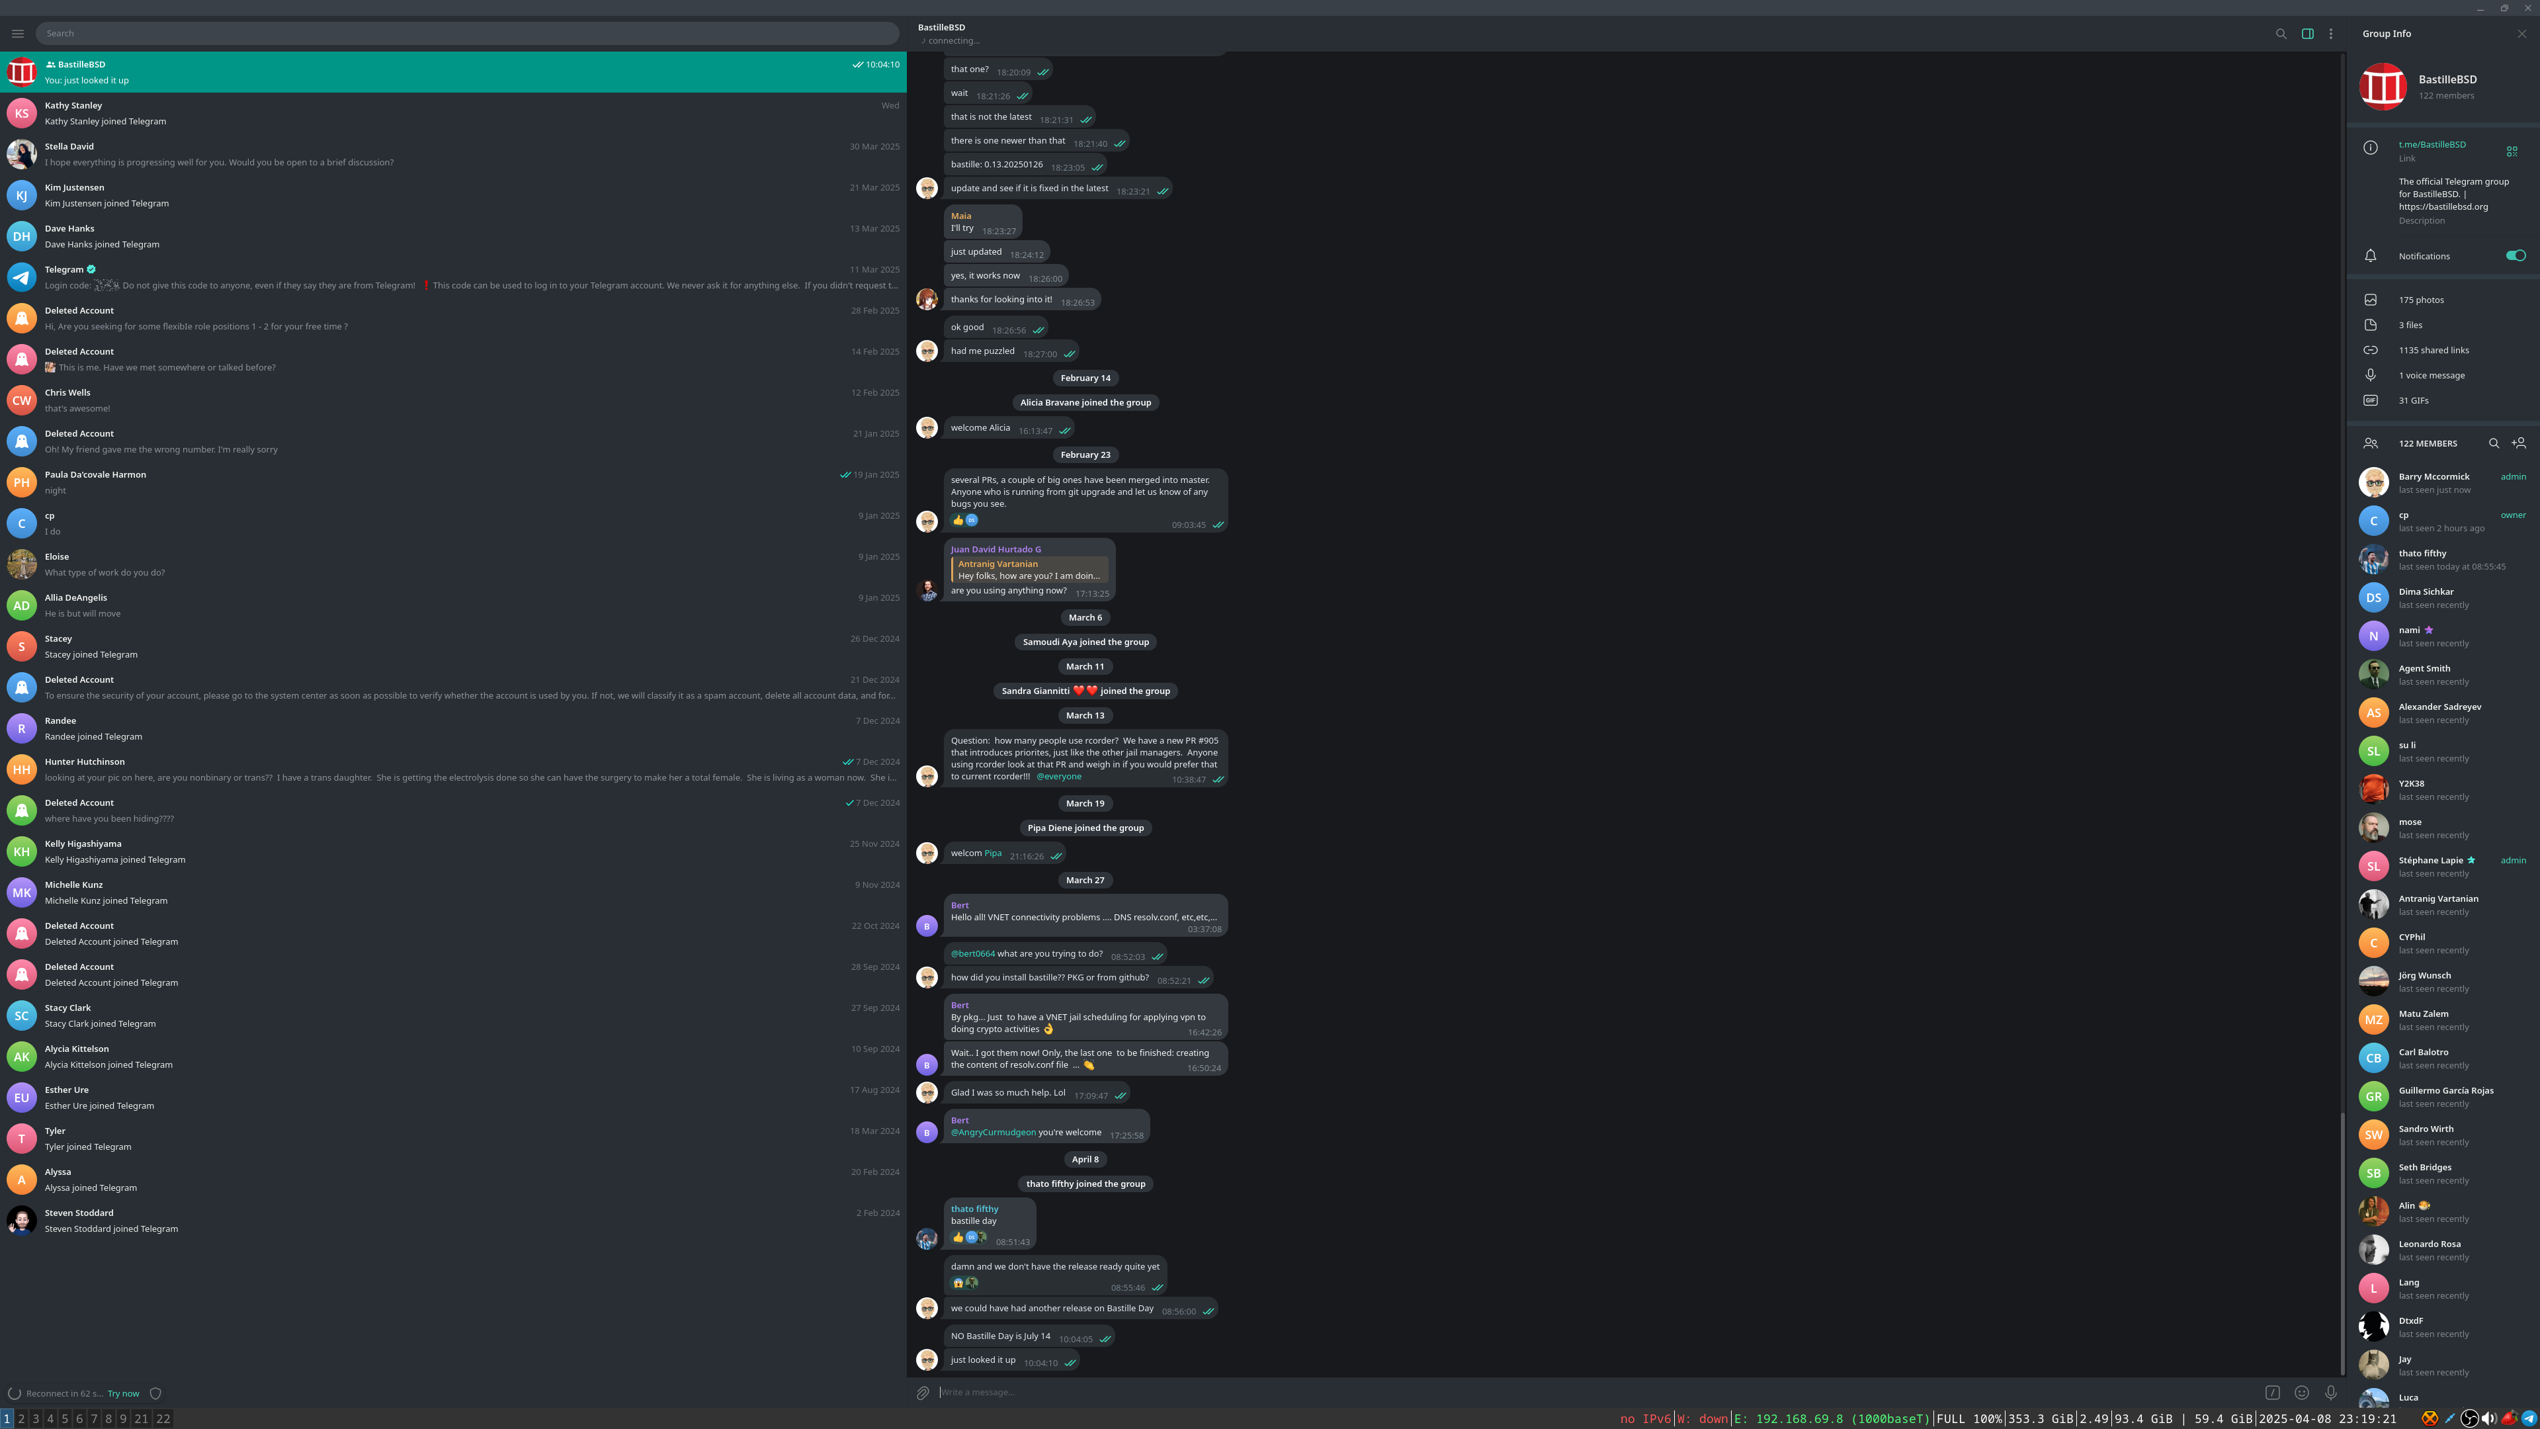Click the Pipa mention in welcom message

(x=993, y=853)
